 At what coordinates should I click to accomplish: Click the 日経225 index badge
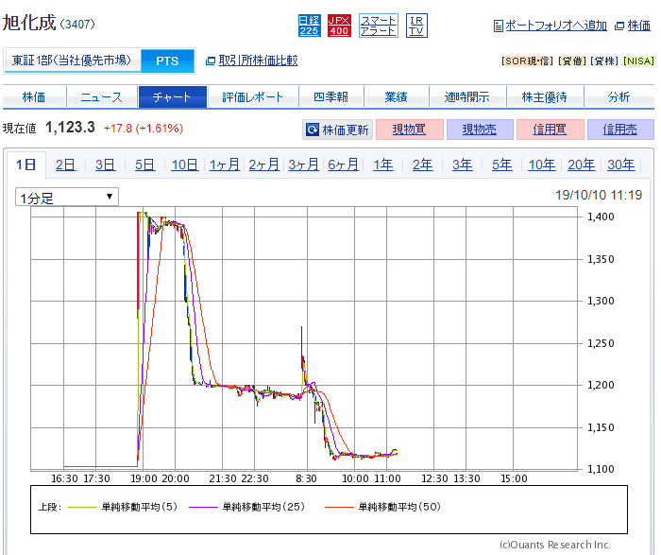point(310,26)
